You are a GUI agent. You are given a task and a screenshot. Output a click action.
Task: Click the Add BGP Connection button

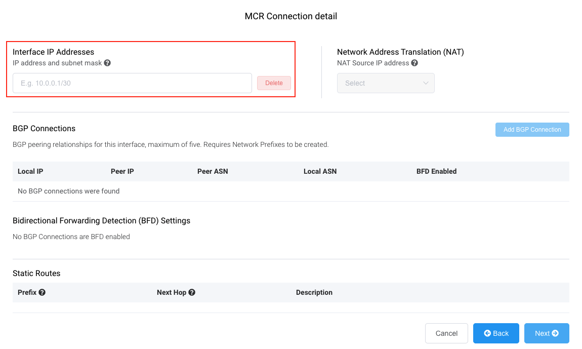[532, 130]
